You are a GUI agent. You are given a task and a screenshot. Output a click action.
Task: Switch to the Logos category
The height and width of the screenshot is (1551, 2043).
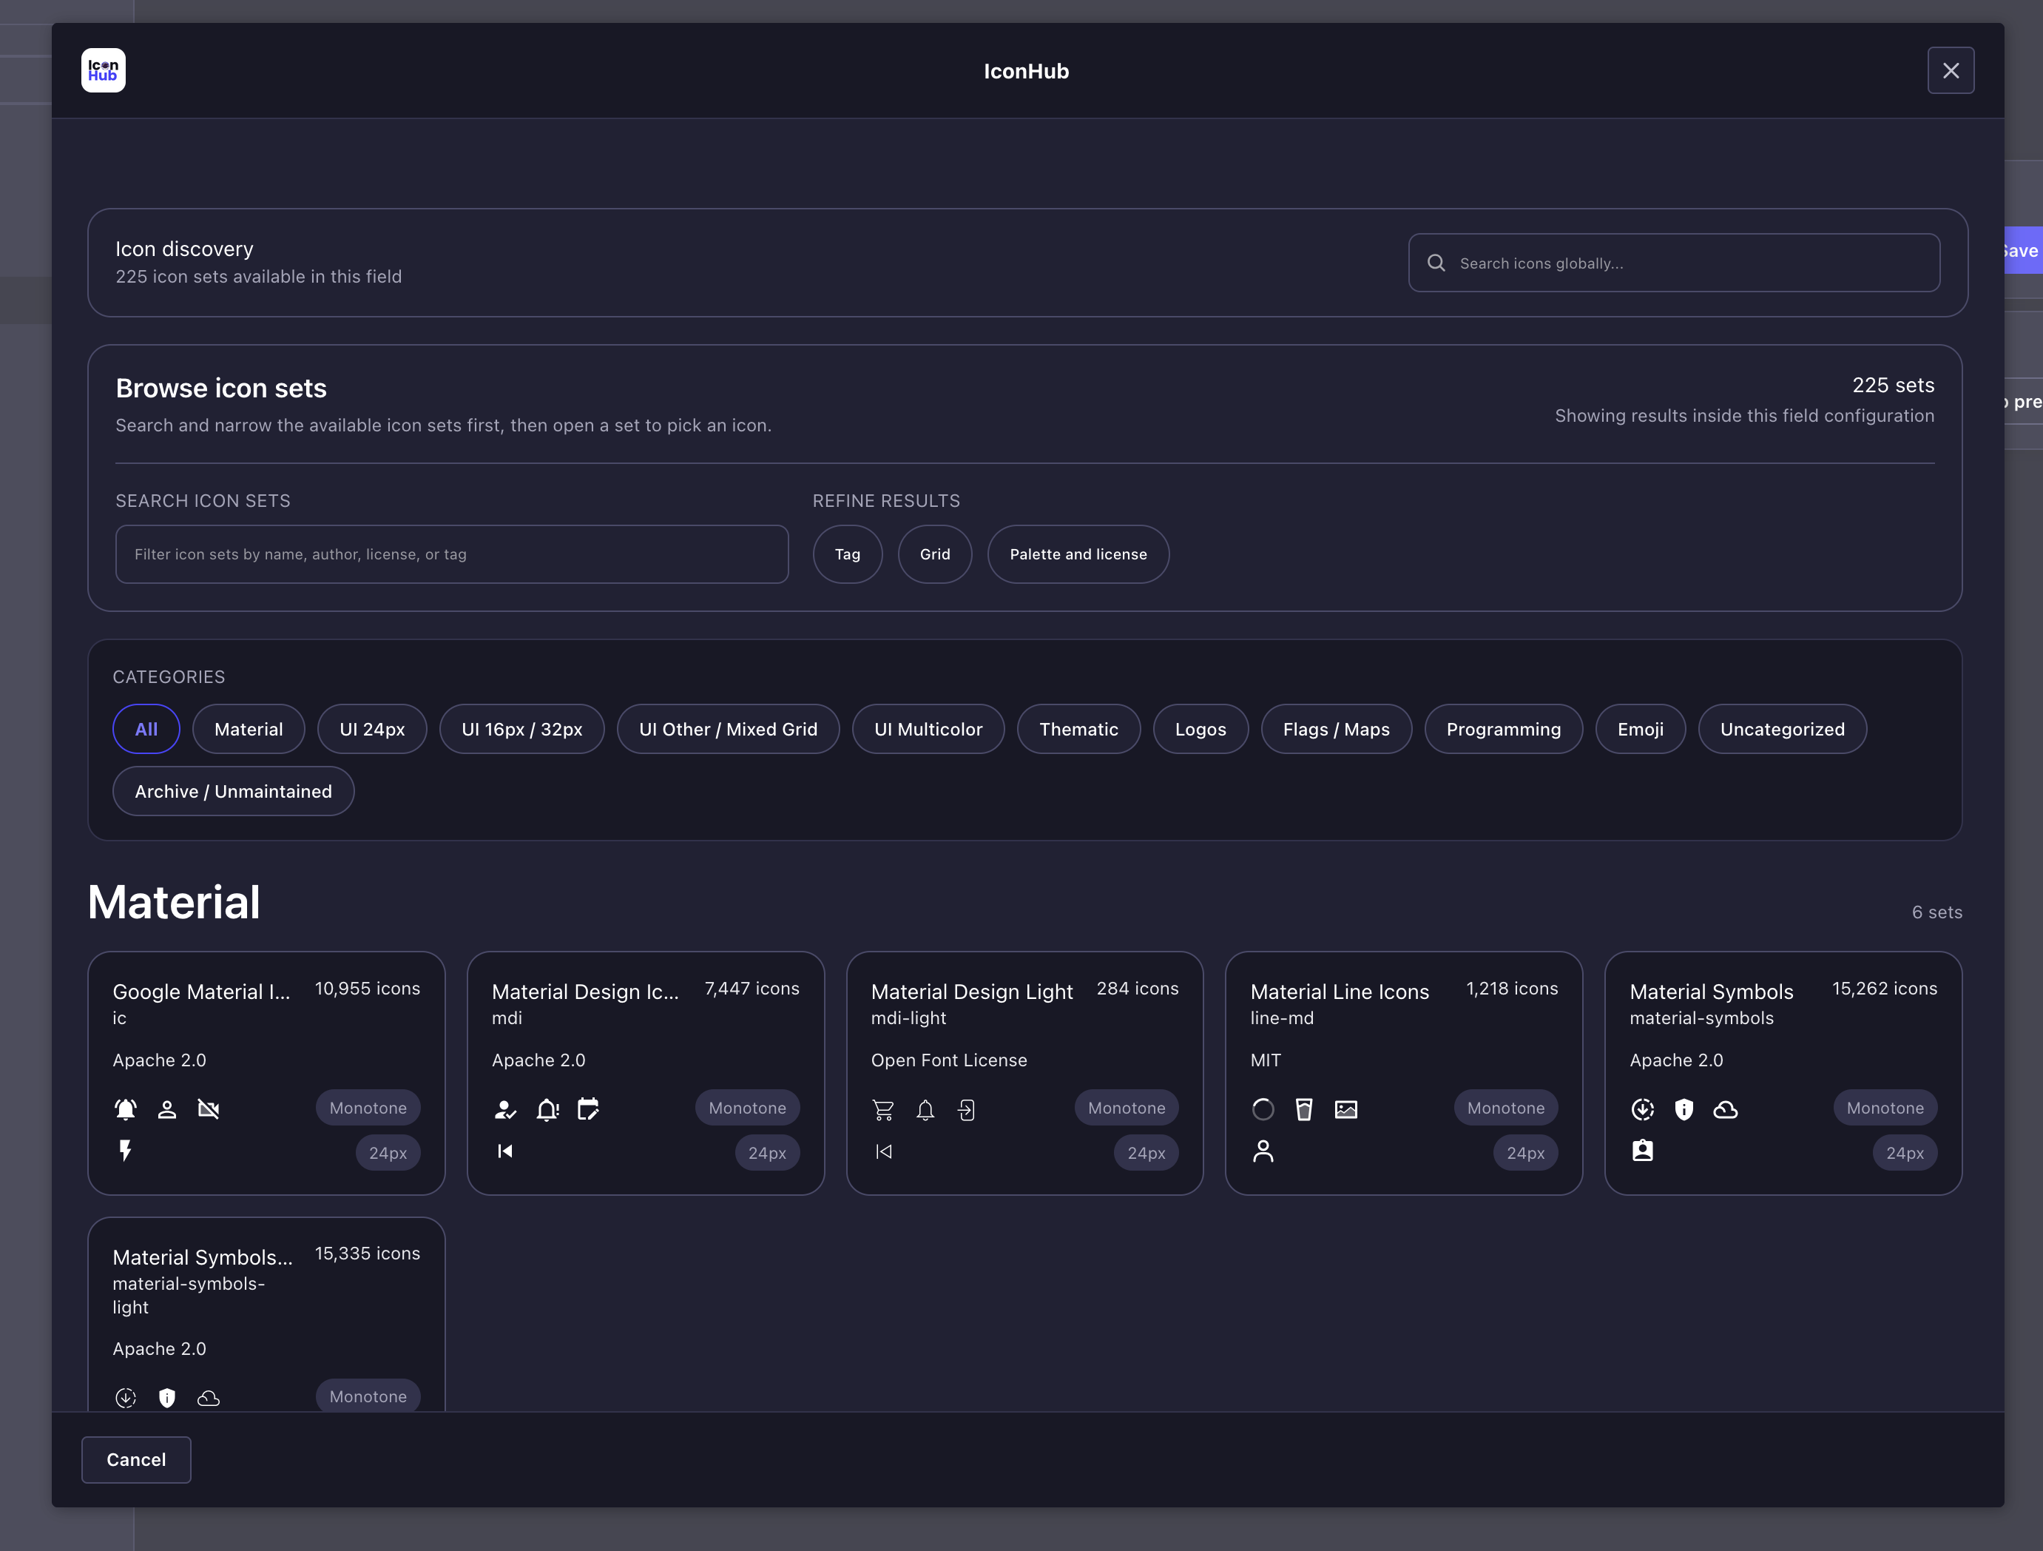click(1201, 729)
